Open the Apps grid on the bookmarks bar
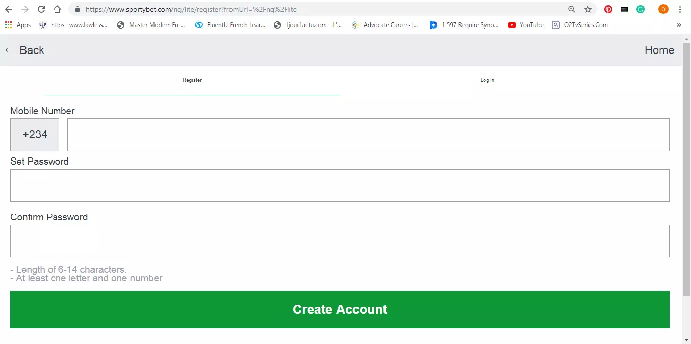691x344 pixels. [x=8, y=24]
